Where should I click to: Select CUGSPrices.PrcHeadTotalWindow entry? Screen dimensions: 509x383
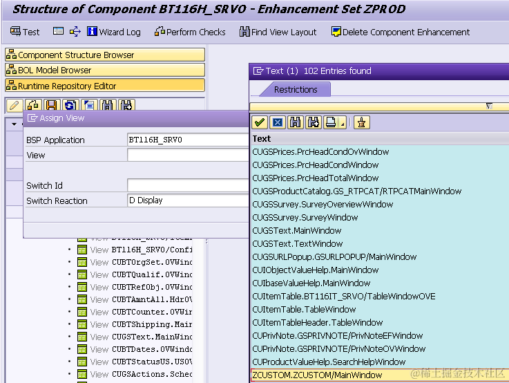click(315, 178)
